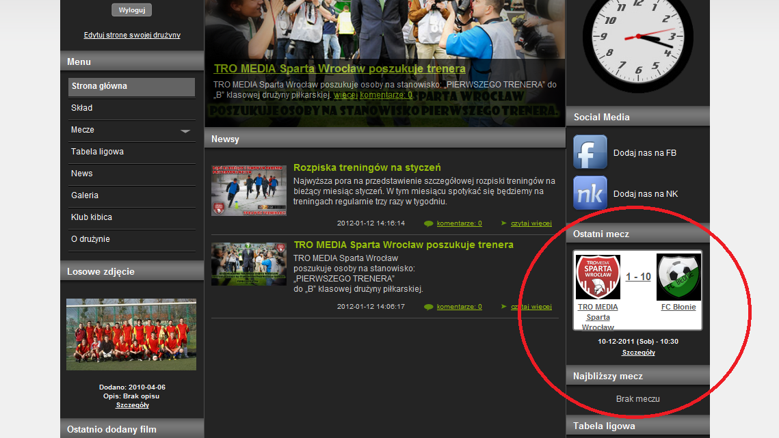Click arrow icon beside czytaj więcej for Rozpiska

[504, 223]
